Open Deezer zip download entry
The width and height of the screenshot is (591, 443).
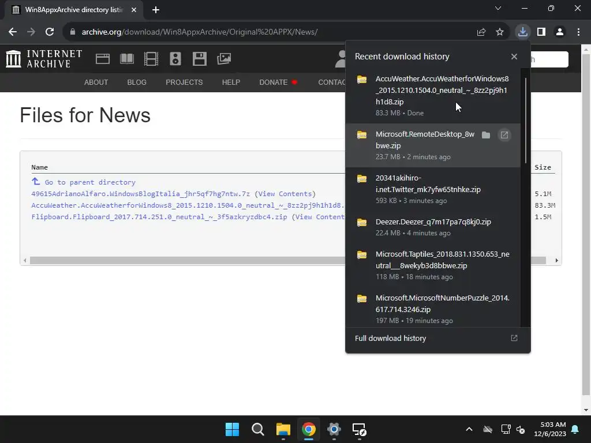coord(433,227)
